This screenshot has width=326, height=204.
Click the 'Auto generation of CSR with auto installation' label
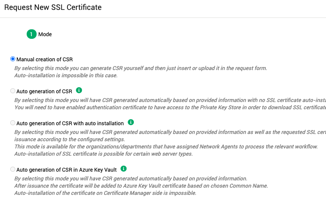[x=70, y=123]
